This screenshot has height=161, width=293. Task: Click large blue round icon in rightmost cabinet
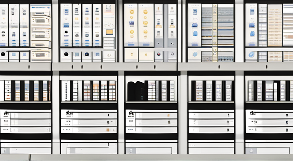(252, 55)
